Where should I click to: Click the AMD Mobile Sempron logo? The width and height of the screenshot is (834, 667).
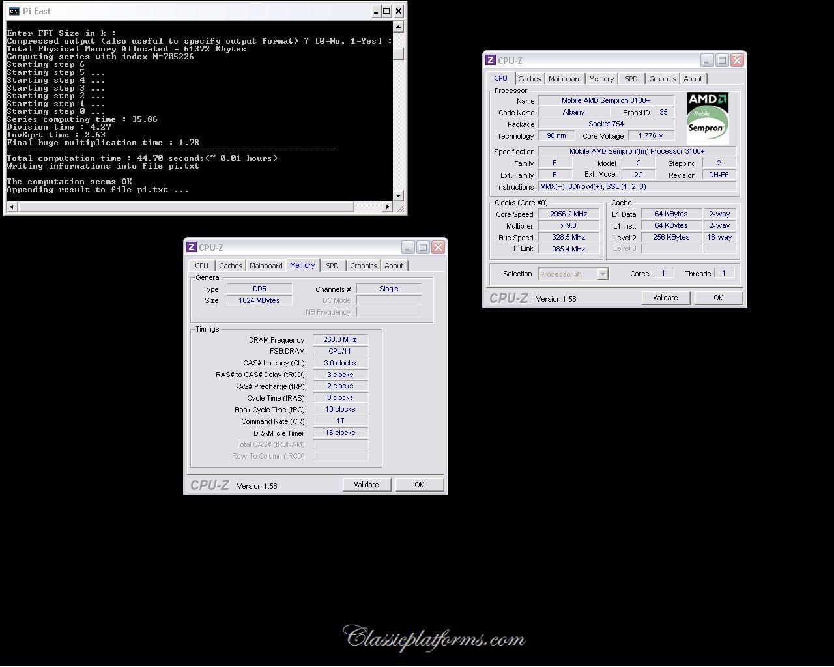(x=708, y=118)
